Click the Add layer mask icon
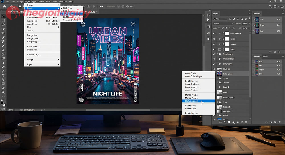Screen dimensions: 285x155 click(229, 122)
